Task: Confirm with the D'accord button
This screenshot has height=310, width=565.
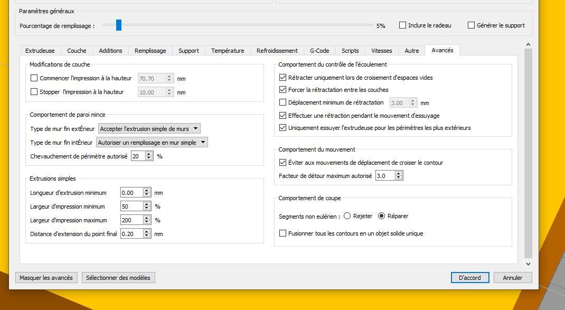Action: click(x=470, y=278)
